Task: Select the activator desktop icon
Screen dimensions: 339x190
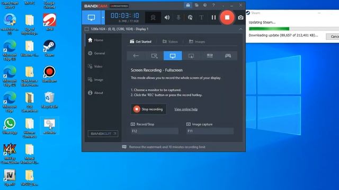Action: [x=49, y=126]
